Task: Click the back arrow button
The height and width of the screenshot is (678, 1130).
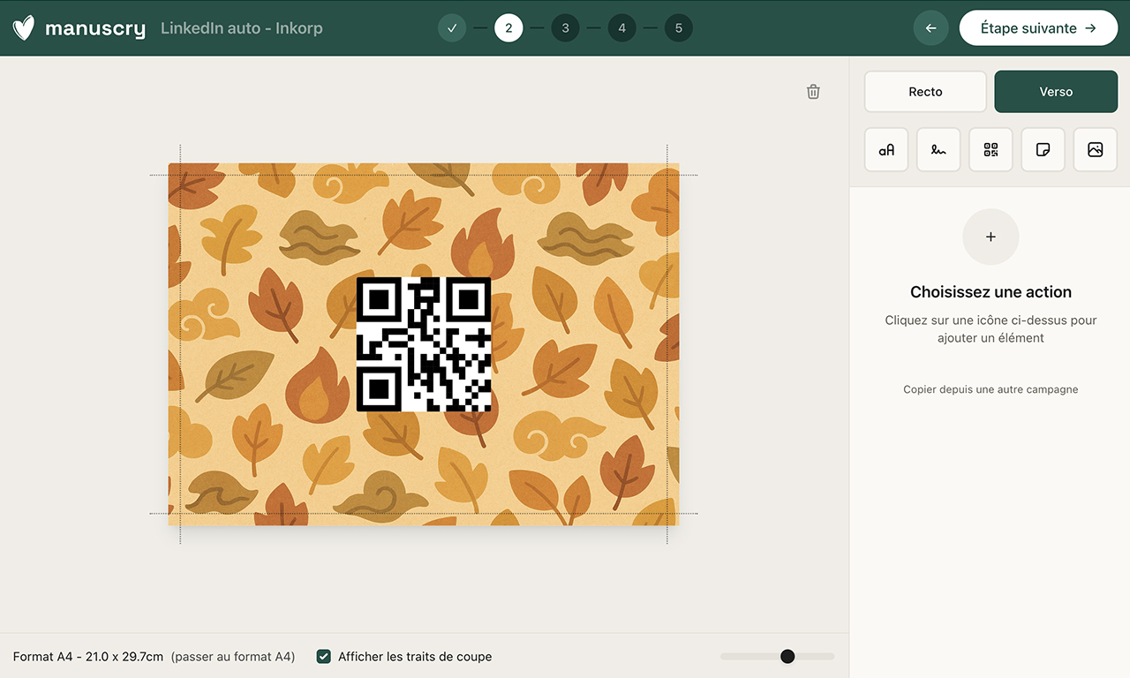Action: [930, 28]
